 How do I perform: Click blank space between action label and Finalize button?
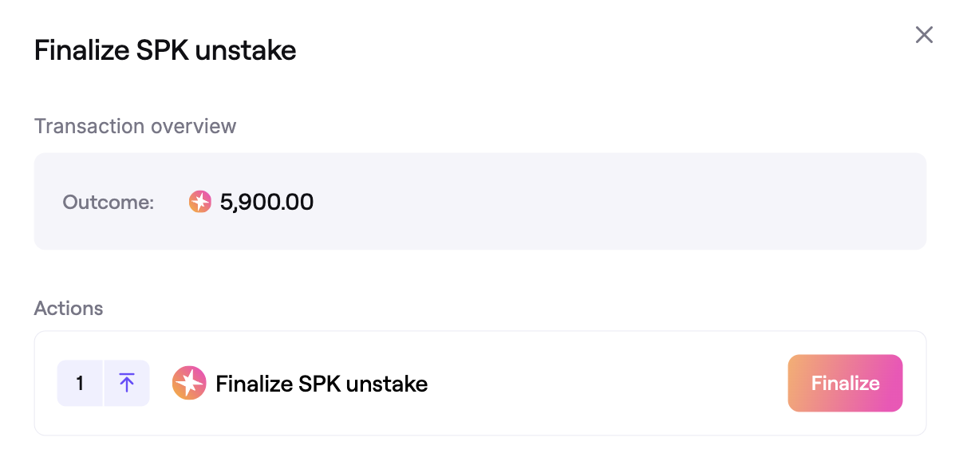(606, 384)
